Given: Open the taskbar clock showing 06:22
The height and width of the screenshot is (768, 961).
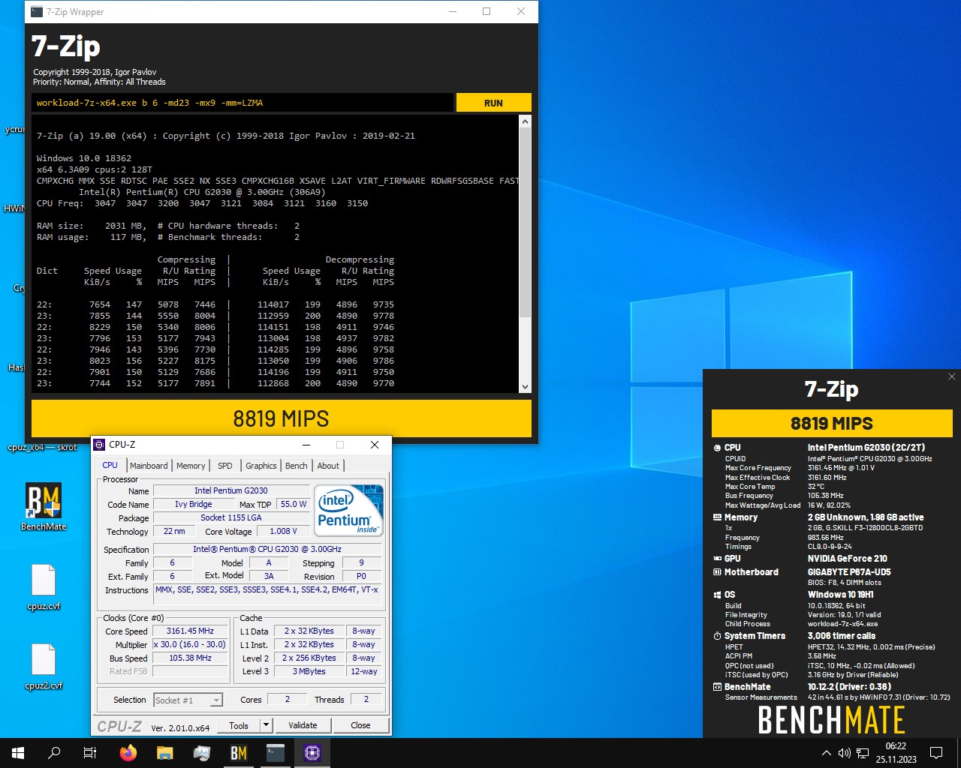Looking at the screenshot, I should point(896,753).
